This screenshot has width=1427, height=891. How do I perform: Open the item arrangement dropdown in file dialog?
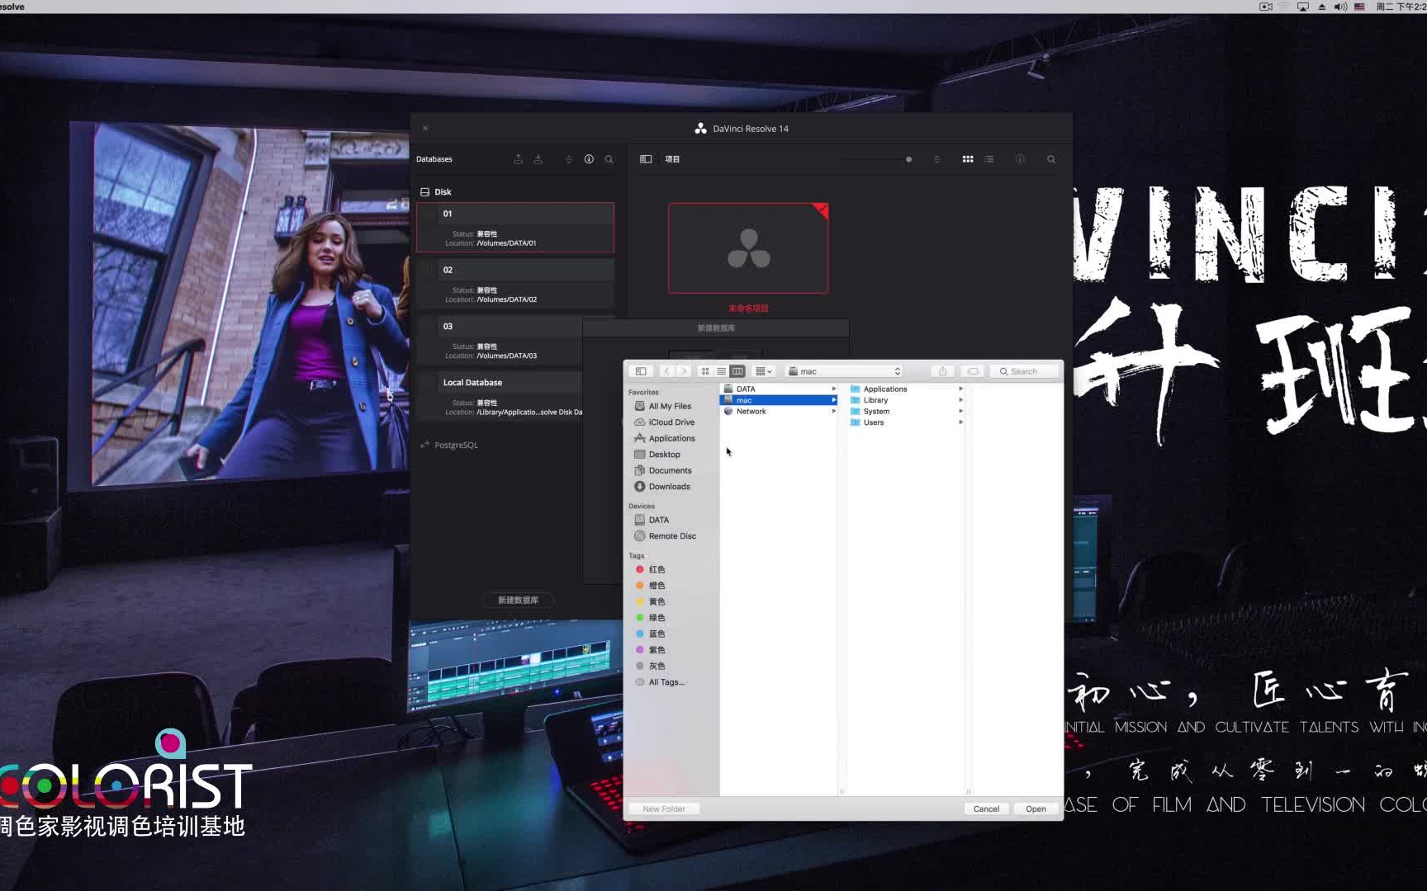tap(764, 371)
